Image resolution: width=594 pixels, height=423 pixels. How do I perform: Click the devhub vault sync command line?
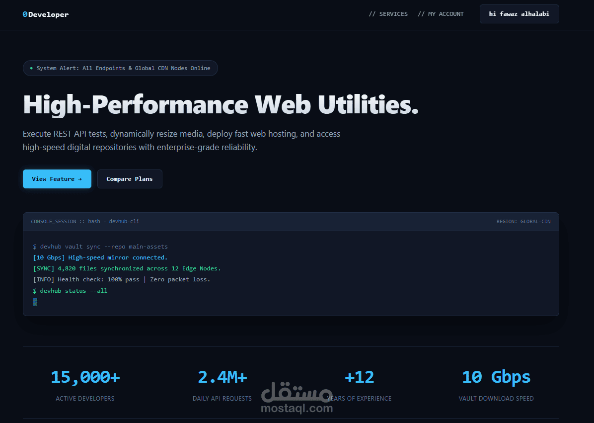[x=100, y=247]
